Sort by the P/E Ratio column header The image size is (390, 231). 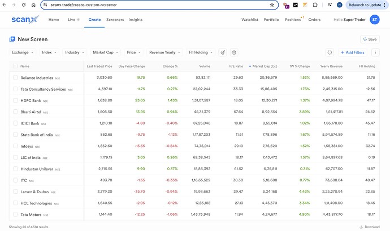pos(236,66)
